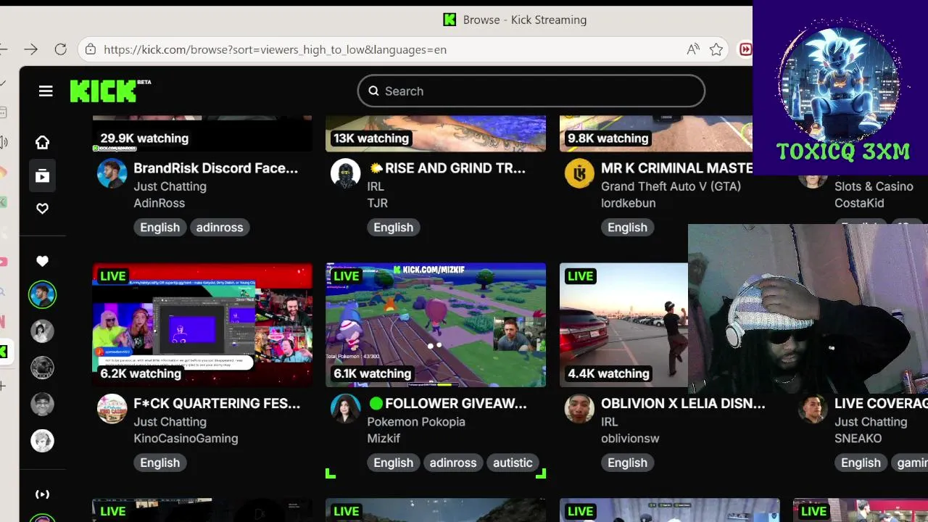Open OBLIVION X LELIA DISN title link
The image size is (928, 522).
(x=683, y=403)
